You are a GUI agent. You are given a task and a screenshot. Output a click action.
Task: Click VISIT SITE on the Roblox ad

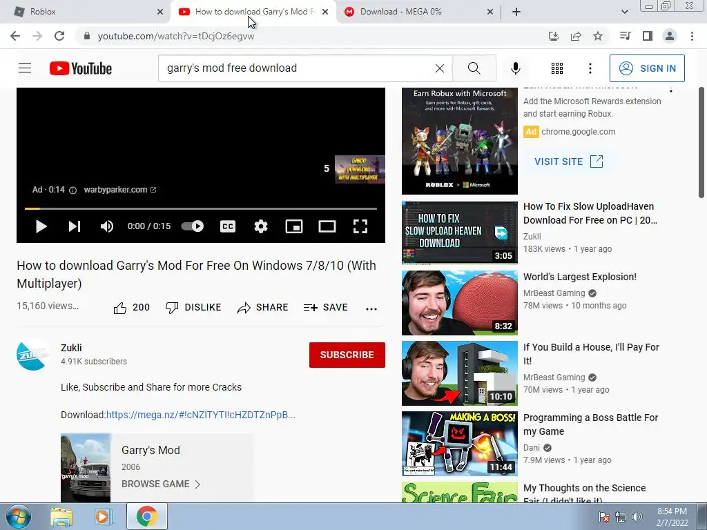tap(569, 161)
